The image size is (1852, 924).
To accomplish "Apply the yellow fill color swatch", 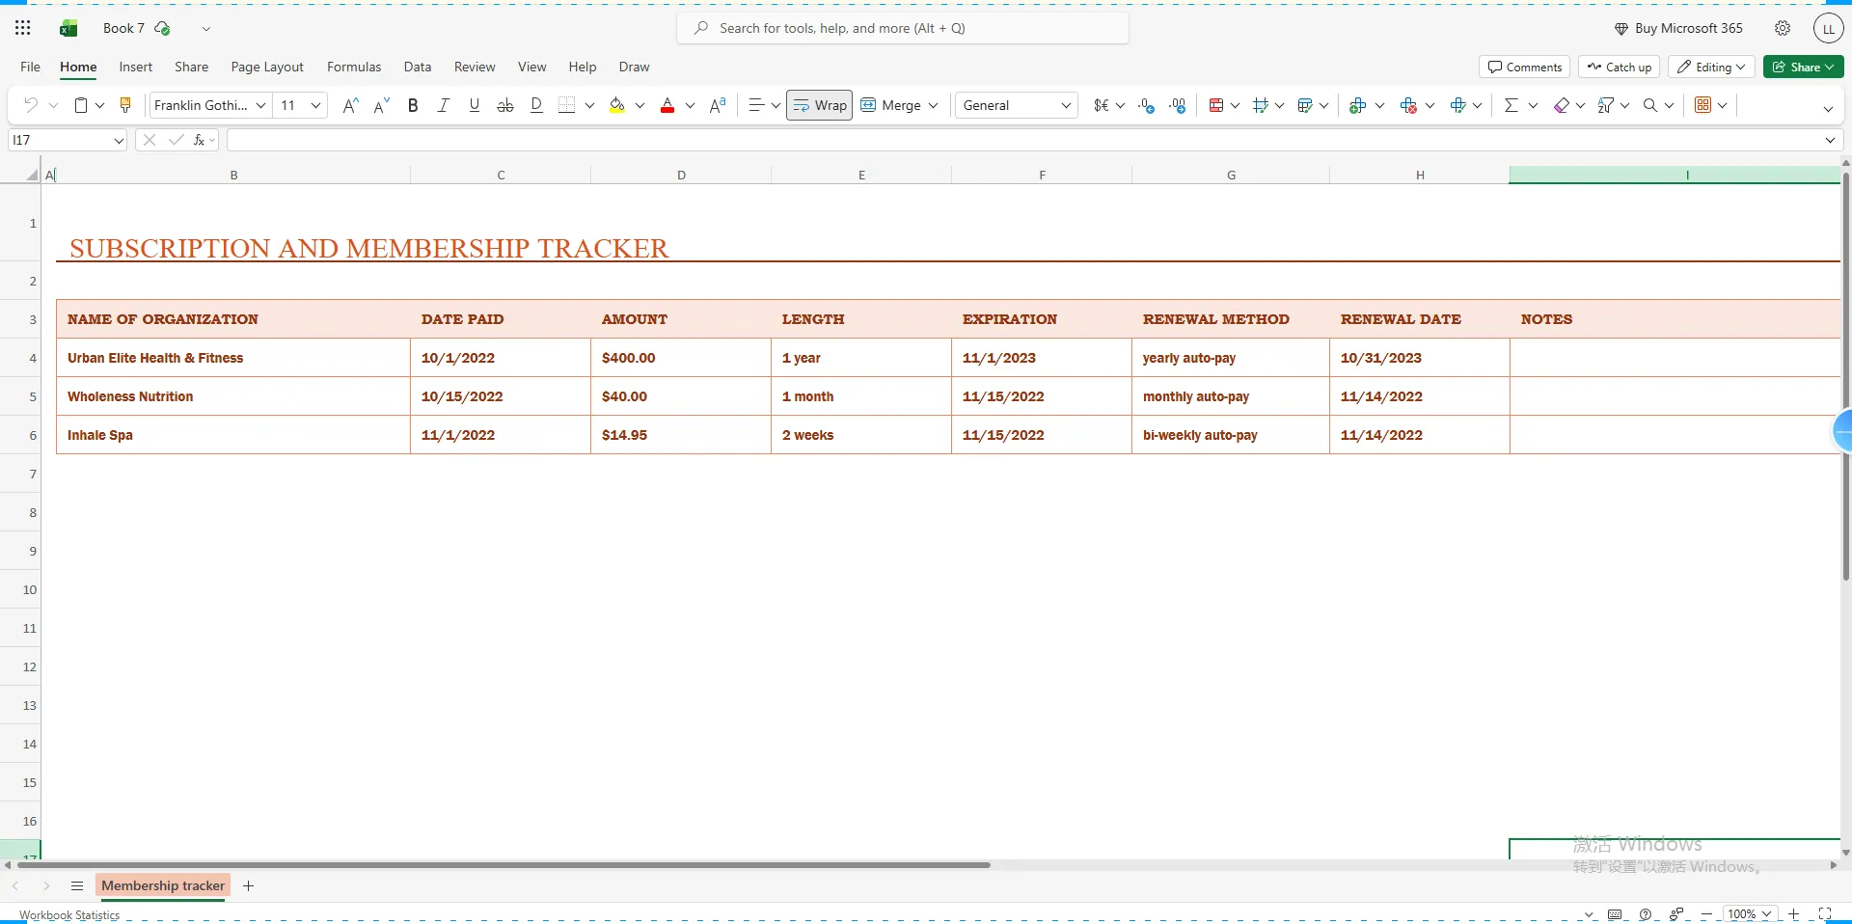I will click(x=617, y=105).
